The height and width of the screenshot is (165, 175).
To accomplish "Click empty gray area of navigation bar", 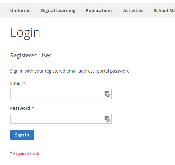I will click(5, 10).
